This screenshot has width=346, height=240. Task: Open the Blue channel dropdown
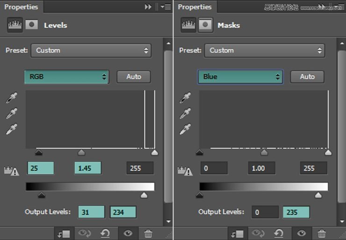240,77
